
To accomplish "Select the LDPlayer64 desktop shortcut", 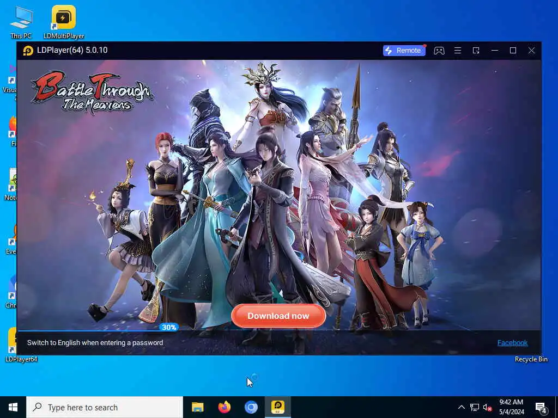I will point(21,345).
